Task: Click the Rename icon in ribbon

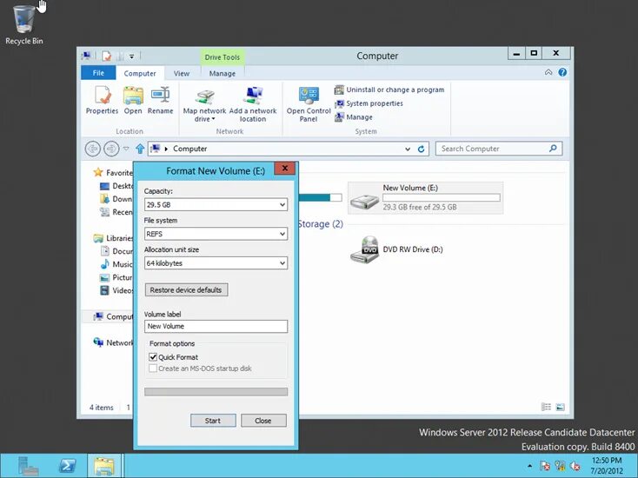Action: (x=160, y=100)
